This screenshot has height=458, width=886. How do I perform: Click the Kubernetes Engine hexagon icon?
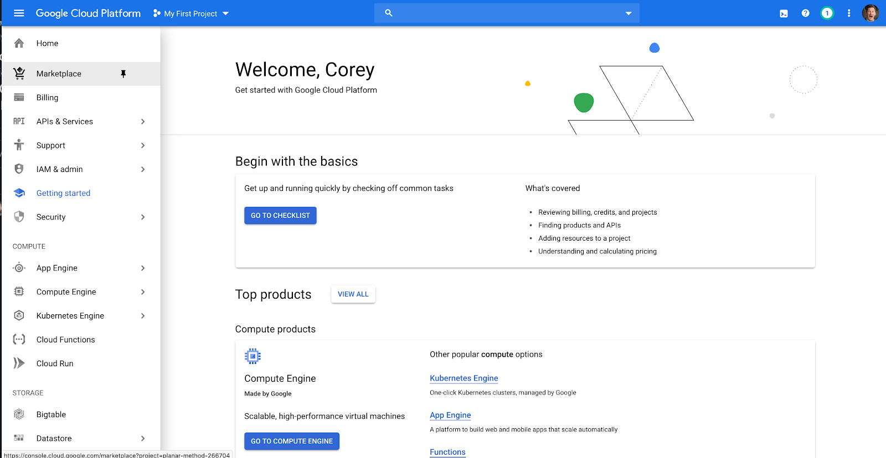coord(19,315)
